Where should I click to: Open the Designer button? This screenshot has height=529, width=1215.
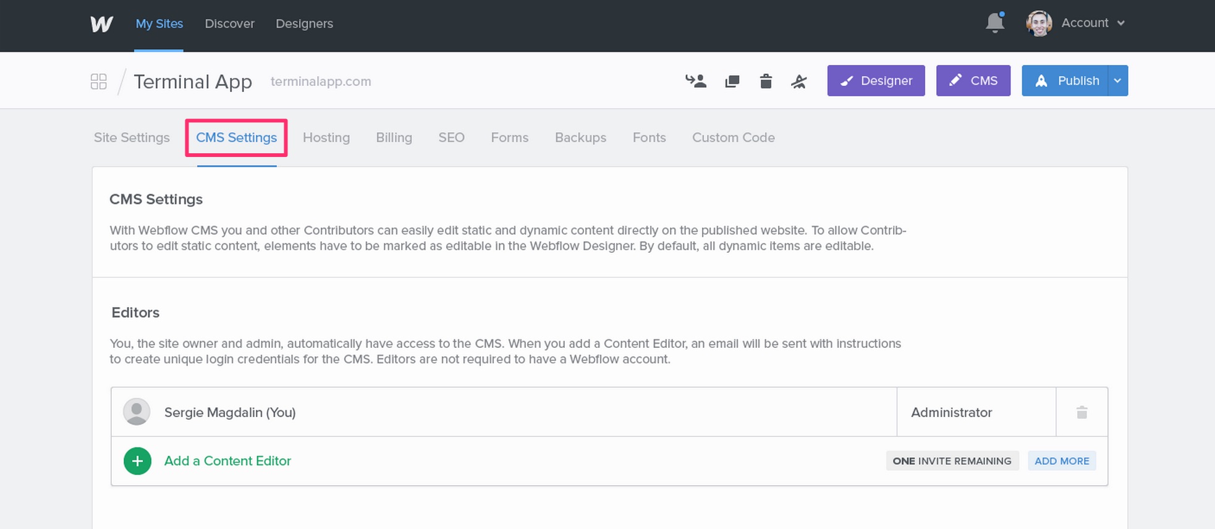pos(876,81)
